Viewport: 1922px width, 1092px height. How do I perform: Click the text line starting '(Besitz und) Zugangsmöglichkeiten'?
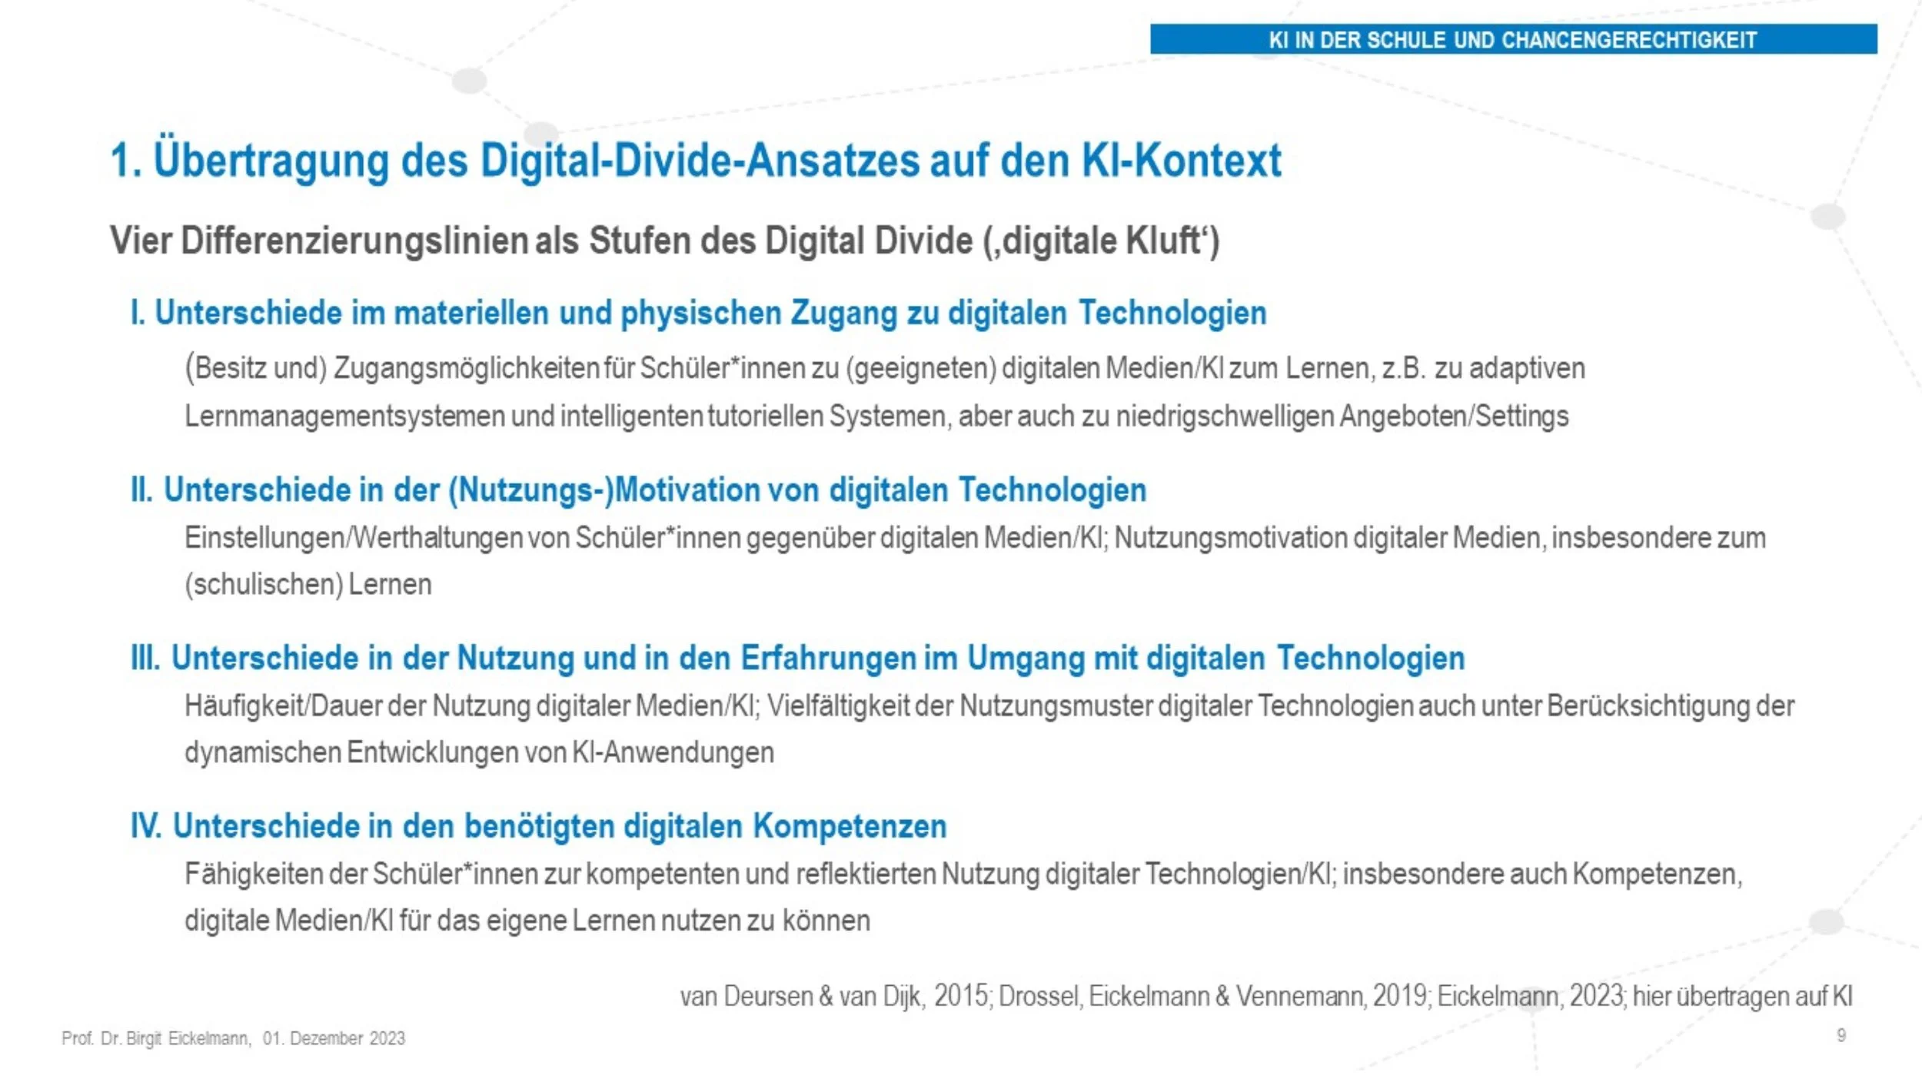pyautogui.click(x=884, y=368)
